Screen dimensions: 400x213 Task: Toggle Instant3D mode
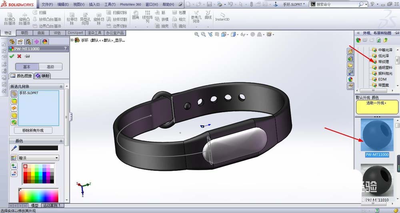[222, 16]
